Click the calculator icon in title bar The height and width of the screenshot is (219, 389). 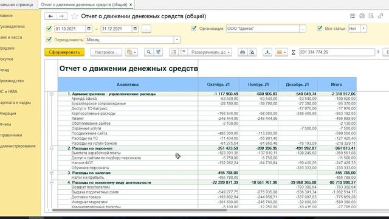click(x=353, y=16)
